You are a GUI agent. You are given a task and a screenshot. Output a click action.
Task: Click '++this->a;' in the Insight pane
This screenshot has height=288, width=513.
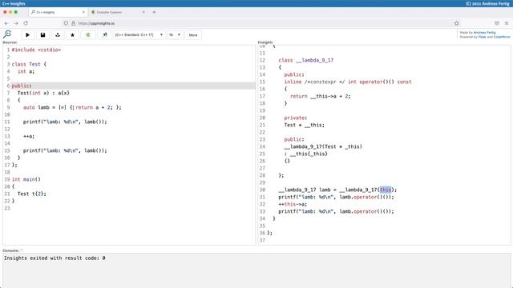[x=293, y=204]
